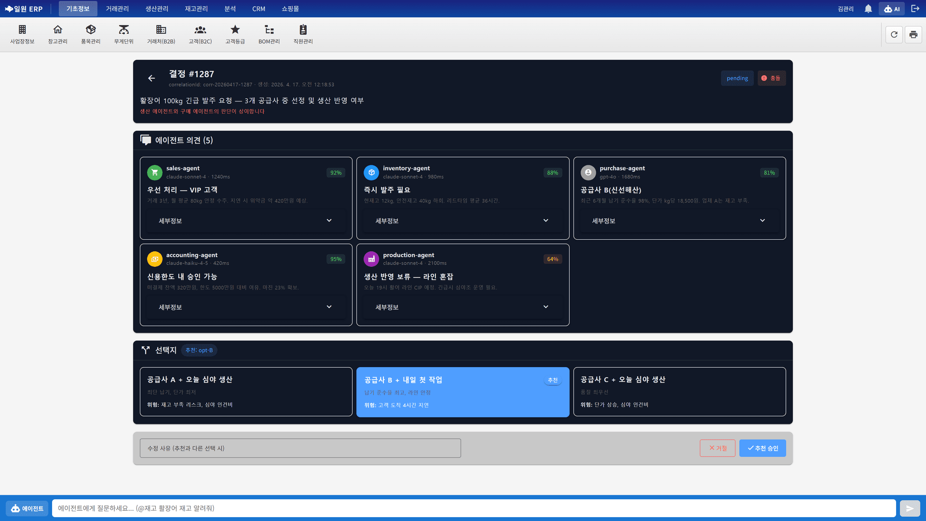
Task: Click purchase-agent 81% confidence badge
Action: 769,173
